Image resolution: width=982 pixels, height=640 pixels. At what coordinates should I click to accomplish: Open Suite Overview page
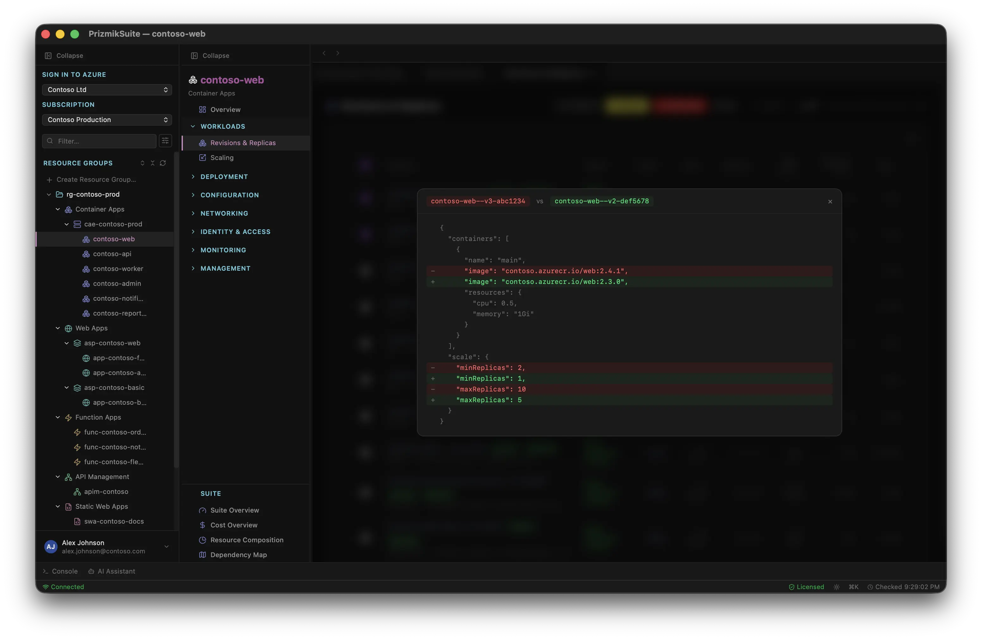[245, 510]
